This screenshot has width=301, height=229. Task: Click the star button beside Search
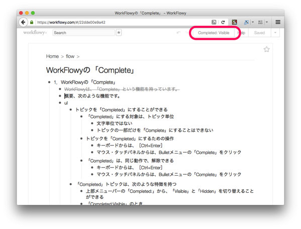coord(119,33)
